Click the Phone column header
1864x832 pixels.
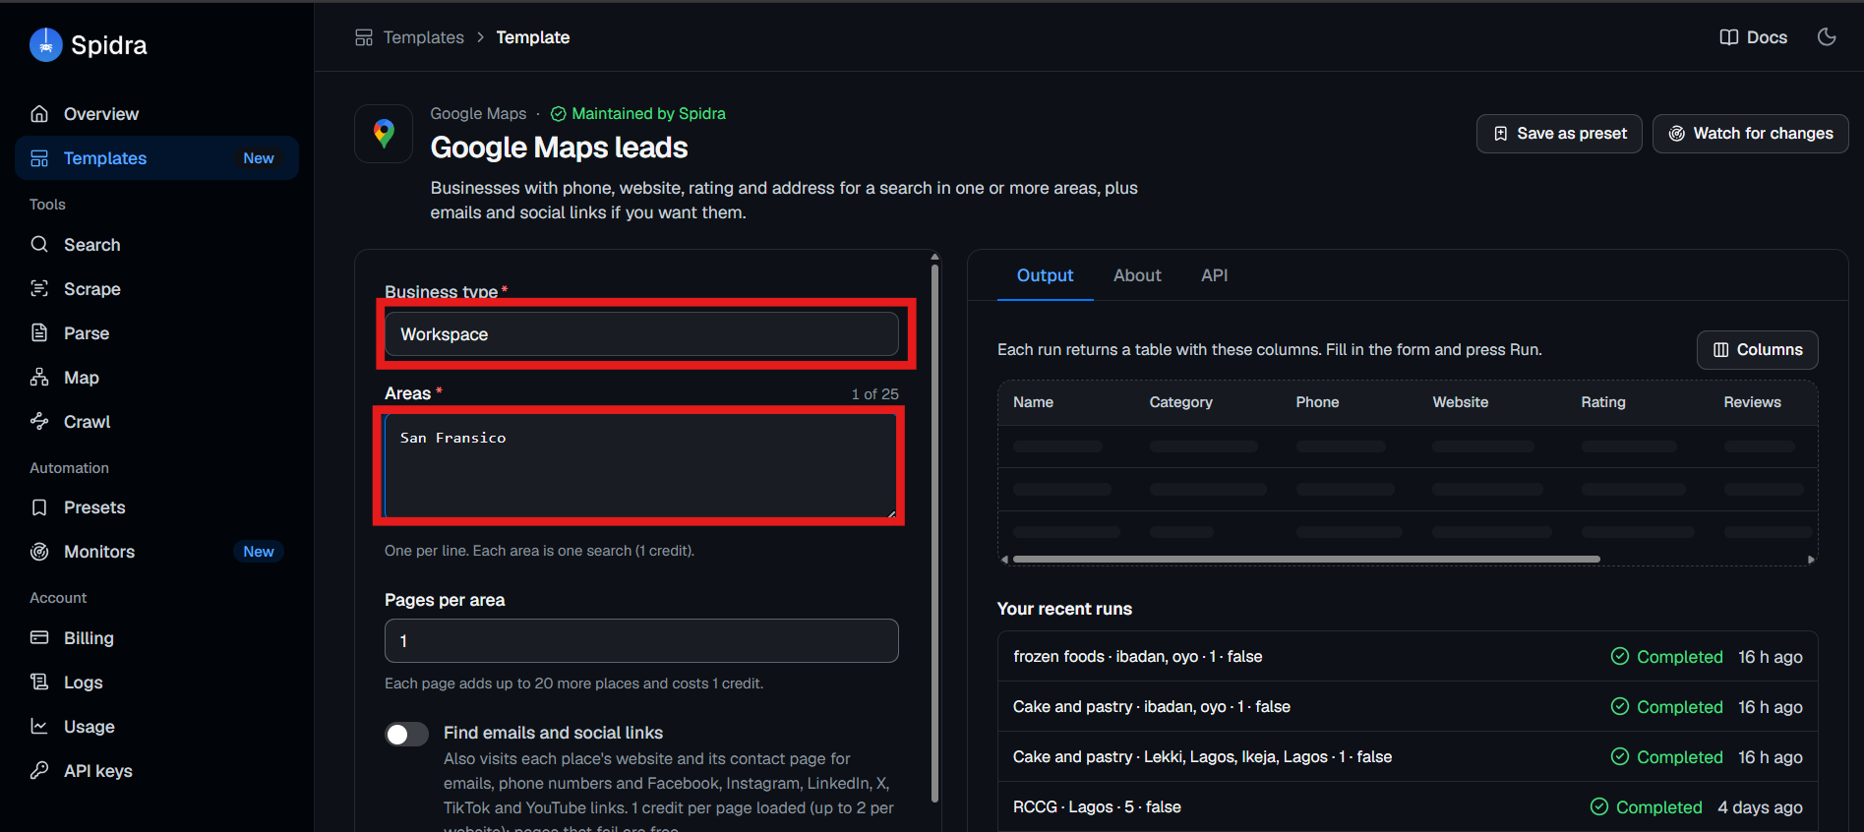(x=1317, y=402)
